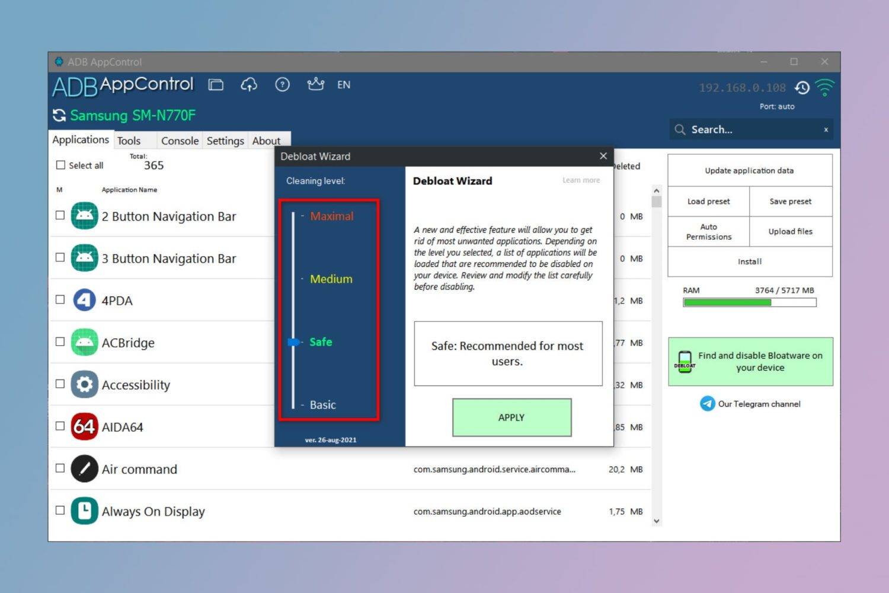Viewport: 889px width, 593px height.
Task: Check the Always On Display checkbox
Action: point(60,510)
